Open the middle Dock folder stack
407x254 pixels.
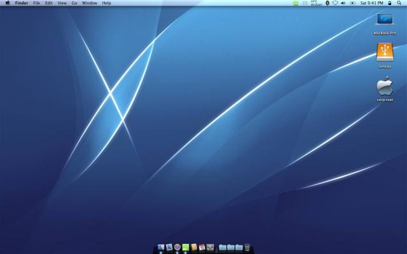point(231,248)
